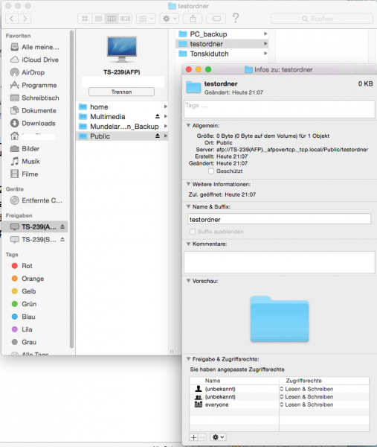Switch to Cover Flow view

click(x=125, y=19)
